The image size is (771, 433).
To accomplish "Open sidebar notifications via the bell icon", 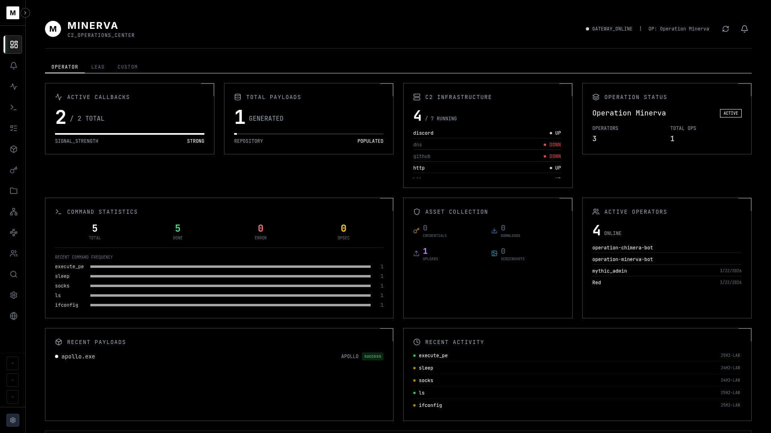I will (x=13, y=66).
